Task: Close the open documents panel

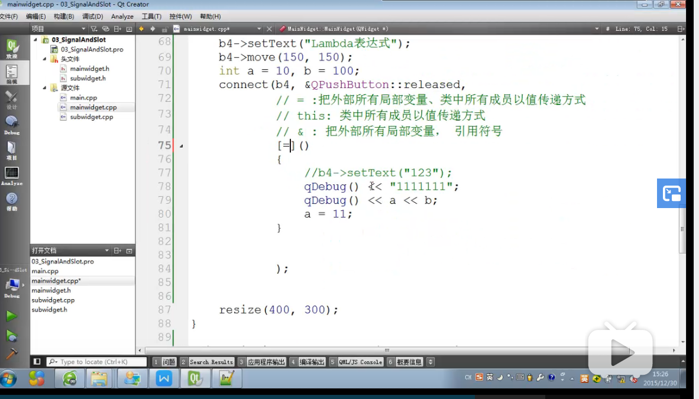Action: [130, 251]
